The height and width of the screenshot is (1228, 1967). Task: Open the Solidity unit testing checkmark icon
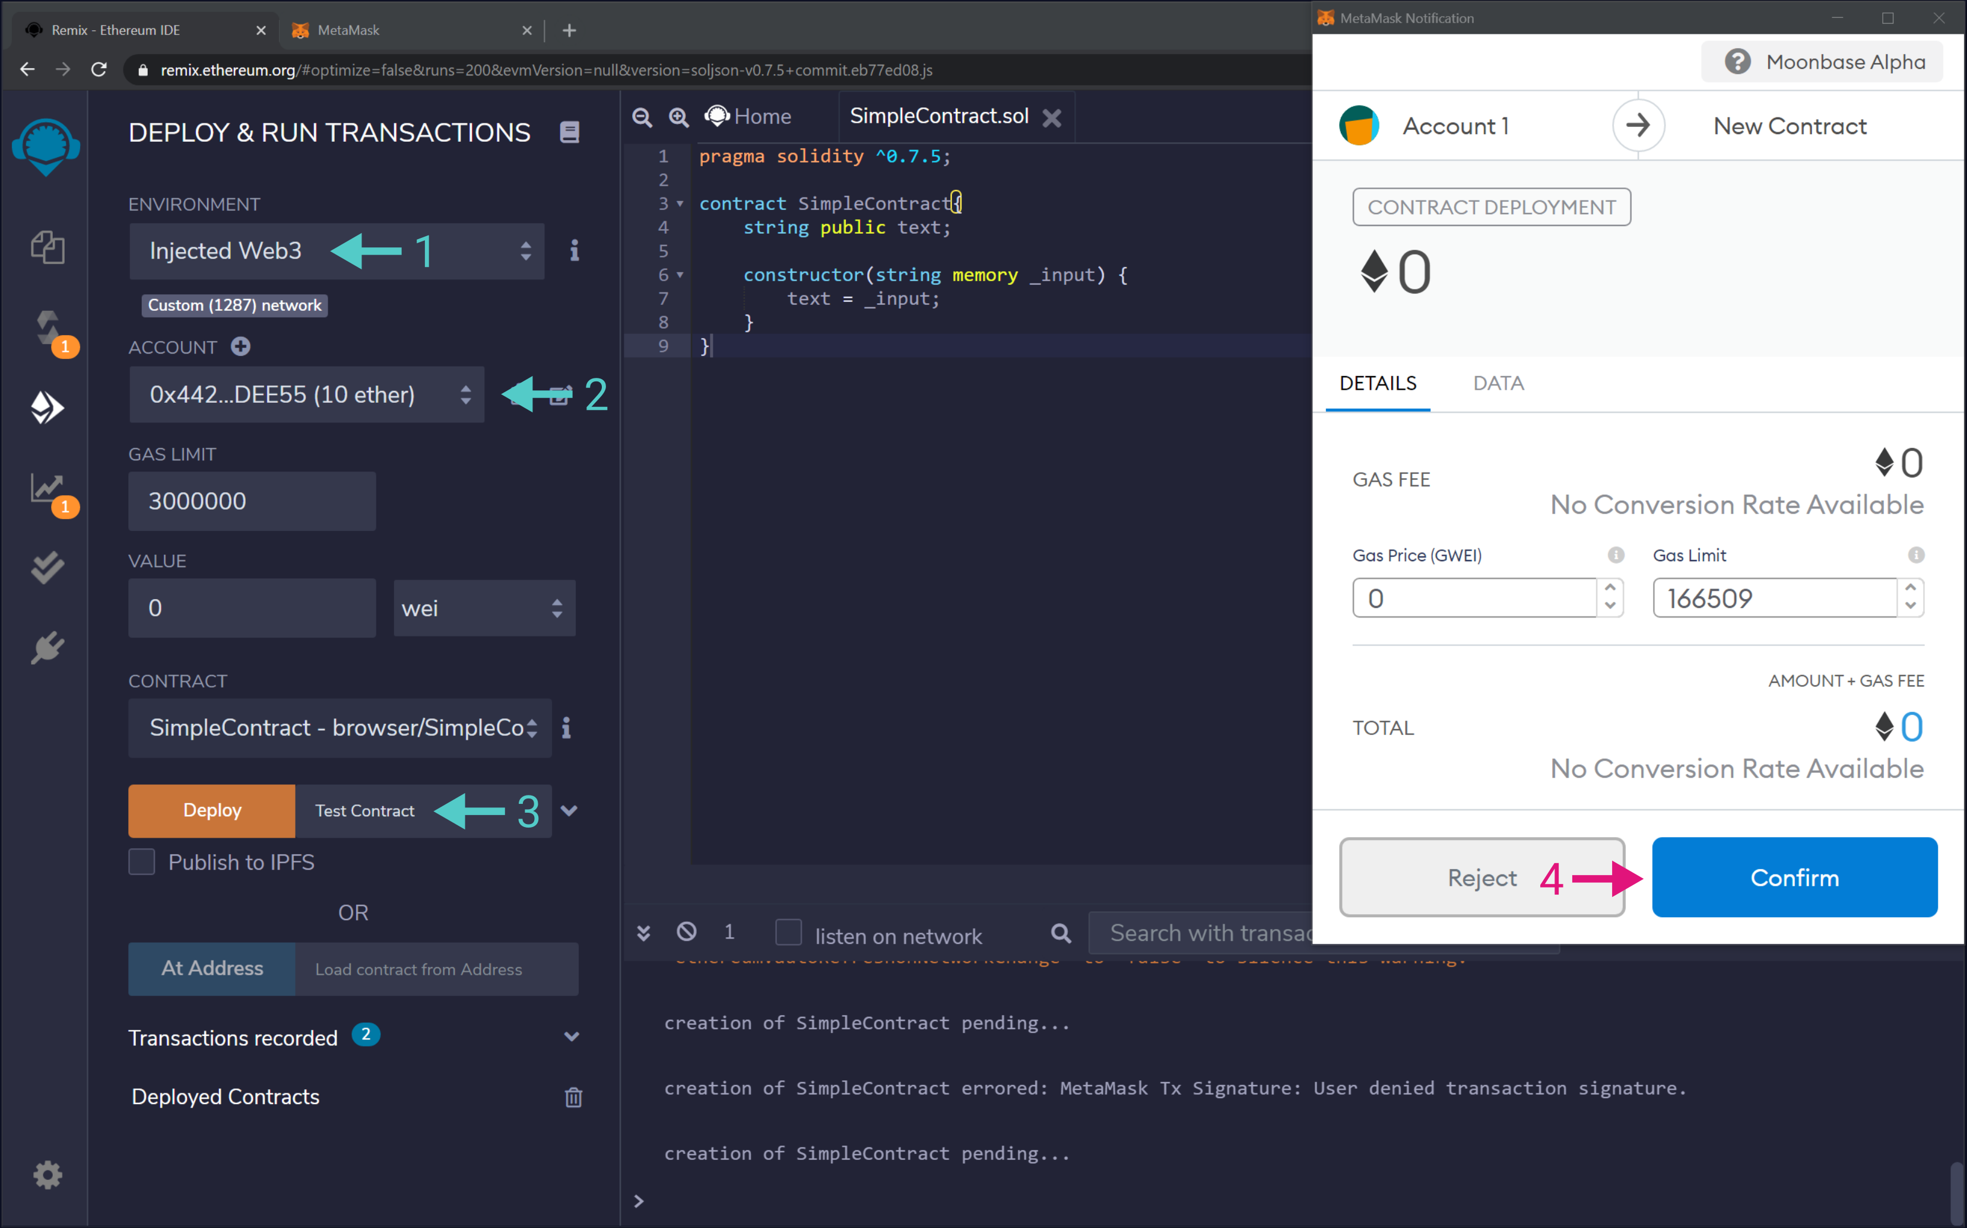(47, 568)
